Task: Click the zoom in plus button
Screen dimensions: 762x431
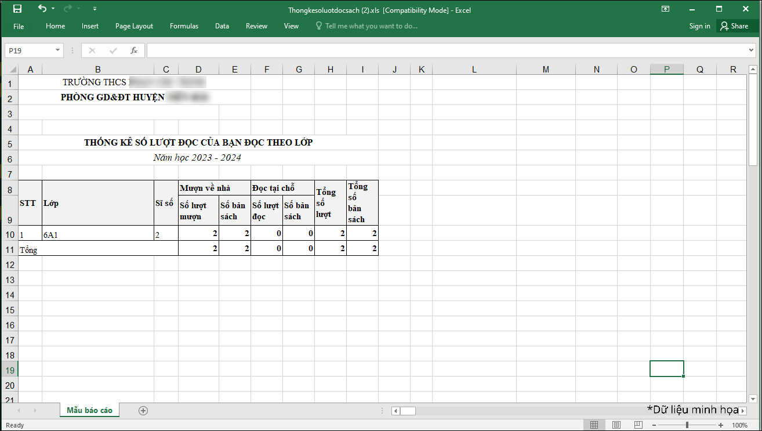Action: coord(720,425)
